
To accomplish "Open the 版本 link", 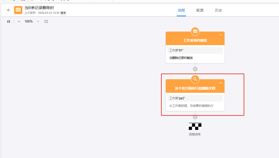I will tap(63, 13).
